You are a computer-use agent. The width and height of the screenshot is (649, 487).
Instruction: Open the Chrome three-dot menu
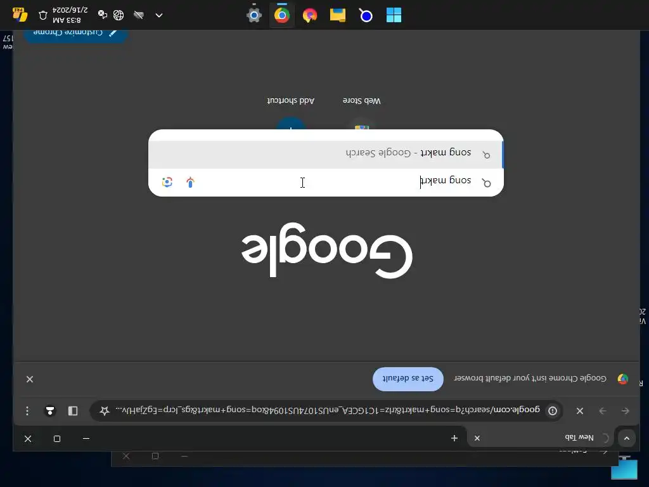coord(27,411)
